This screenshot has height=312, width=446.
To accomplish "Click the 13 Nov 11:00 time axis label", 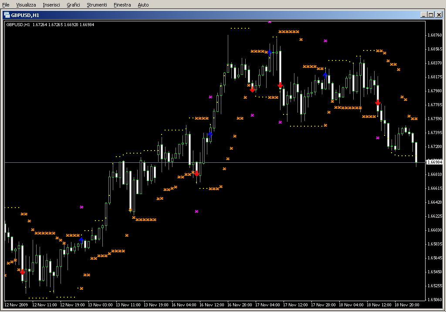I will pos(128,305).
